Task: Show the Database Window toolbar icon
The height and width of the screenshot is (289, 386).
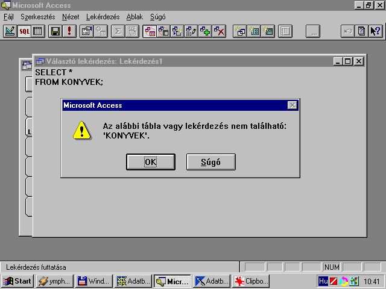Action: [x=285, y=31]
